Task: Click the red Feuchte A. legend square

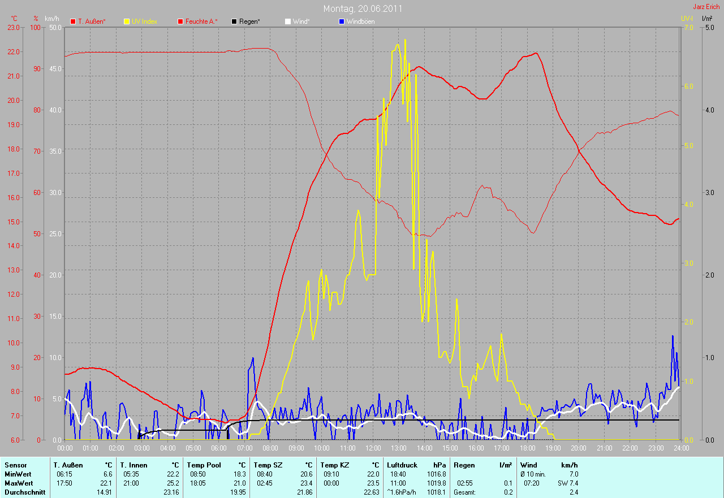Action: (181, 21)
